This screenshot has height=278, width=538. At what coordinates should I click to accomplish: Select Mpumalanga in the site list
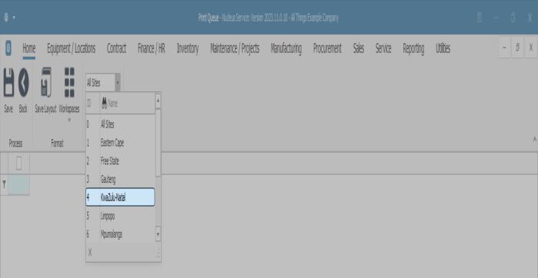pyautogui.click(x=120, y=234)
